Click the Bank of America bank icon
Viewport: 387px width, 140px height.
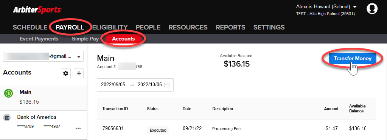pos(7,118)
